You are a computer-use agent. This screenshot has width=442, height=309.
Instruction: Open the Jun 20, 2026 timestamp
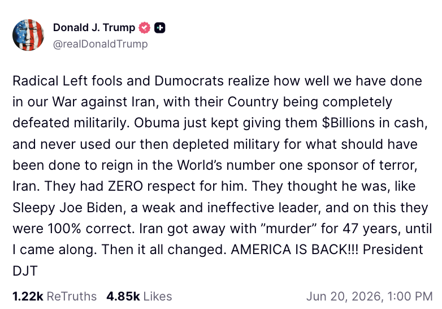[369, 297]
